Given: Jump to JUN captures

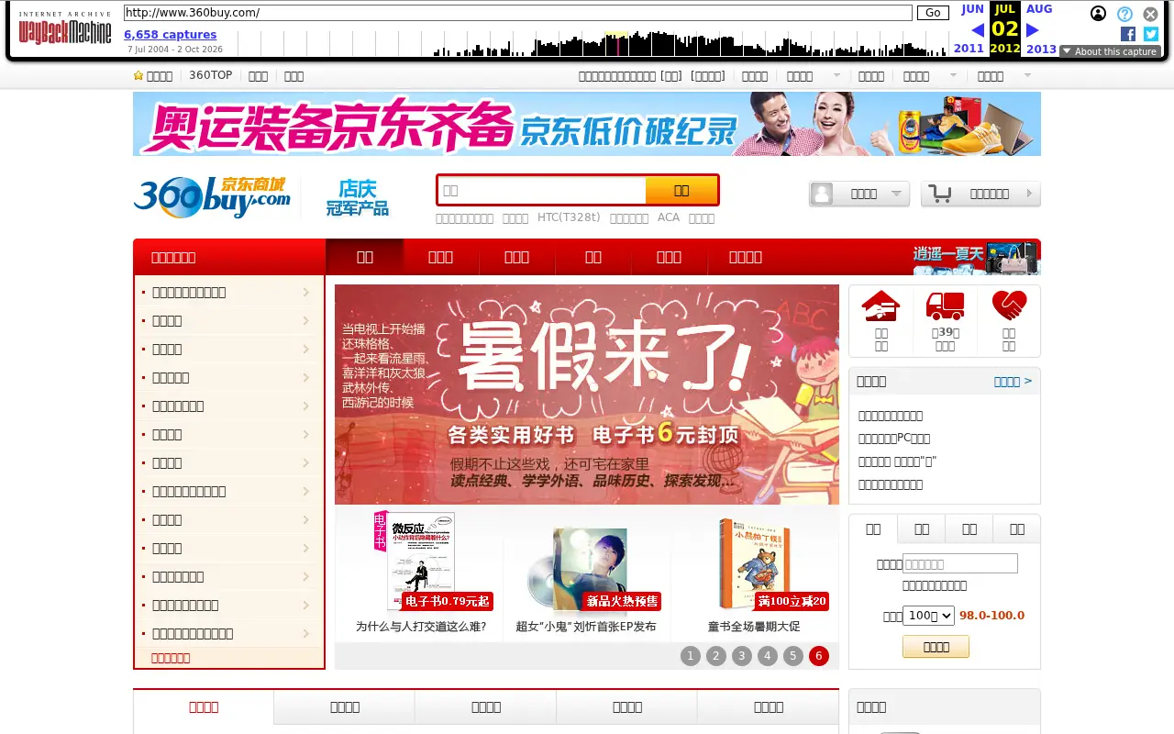Looking at the screenshot, I should point(972,9).
